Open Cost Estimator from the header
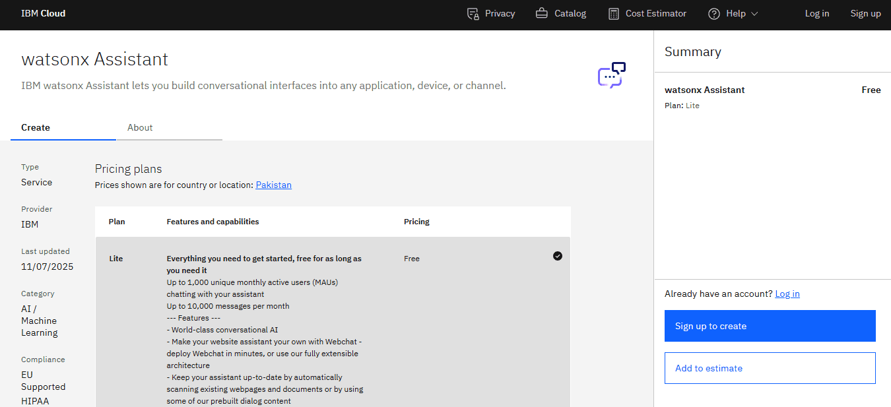Viewport: 891px width, 407px height. 647,14
